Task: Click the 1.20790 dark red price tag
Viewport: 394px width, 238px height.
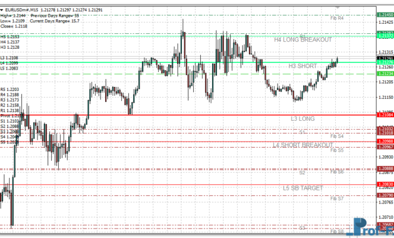Action: (385, 195)
